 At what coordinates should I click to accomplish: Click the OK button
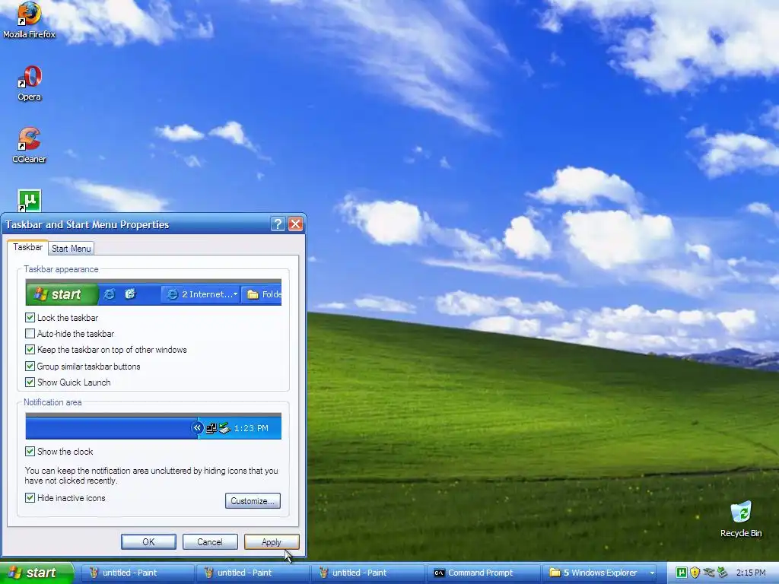(x=148, y=541)
